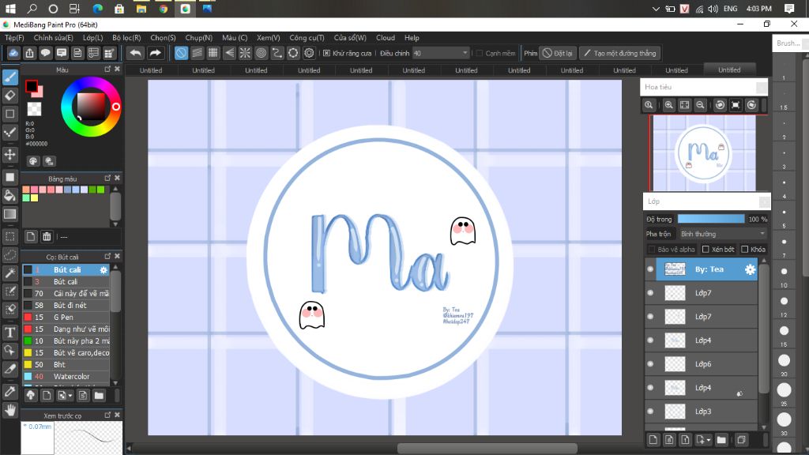Hide the Lớp3 layer

(650, 412)
